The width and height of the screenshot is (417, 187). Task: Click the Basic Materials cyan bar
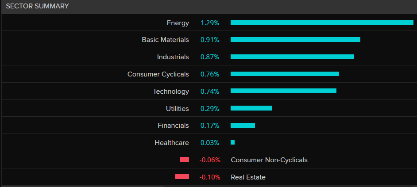tap(295, 39)
